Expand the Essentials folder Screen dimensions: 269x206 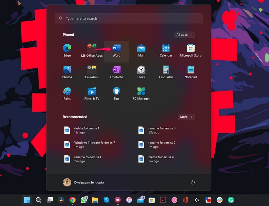coord(92,72)
